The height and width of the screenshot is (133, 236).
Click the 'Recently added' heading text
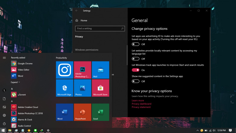[x=18, y=58]
